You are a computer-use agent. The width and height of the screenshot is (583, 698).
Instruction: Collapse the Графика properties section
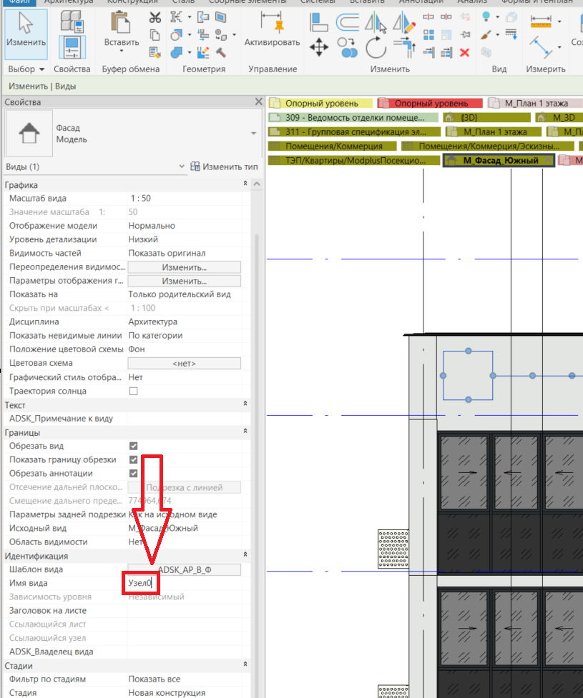(245, 184)
